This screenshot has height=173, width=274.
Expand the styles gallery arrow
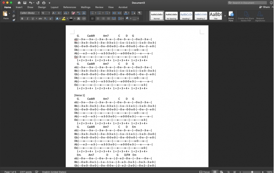(225, 16)
